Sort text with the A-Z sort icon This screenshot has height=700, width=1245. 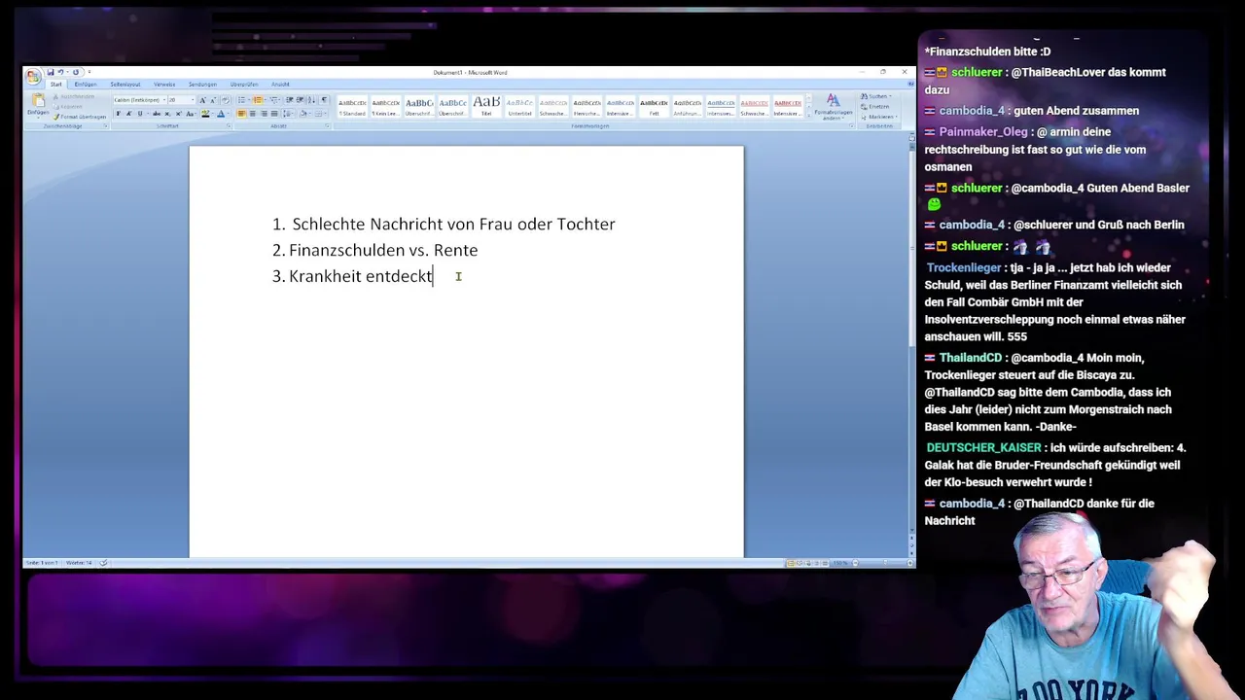[311, 100]
